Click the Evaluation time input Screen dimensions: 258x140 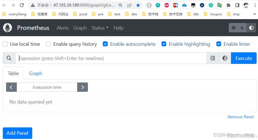47,87
